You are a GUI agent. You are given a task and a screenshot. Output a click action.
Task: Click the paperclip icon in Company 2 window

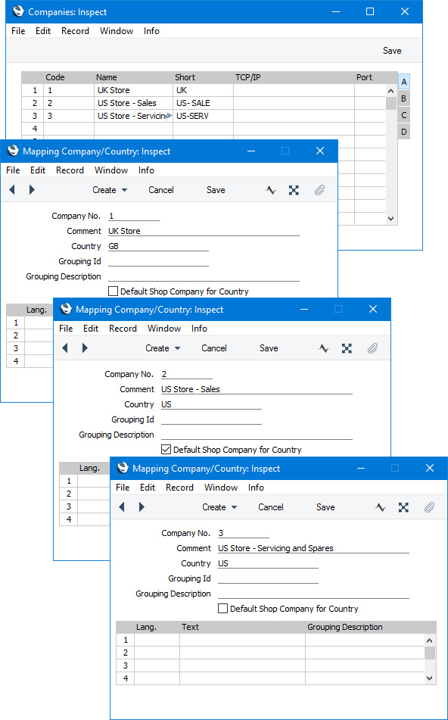click(372, 348)
